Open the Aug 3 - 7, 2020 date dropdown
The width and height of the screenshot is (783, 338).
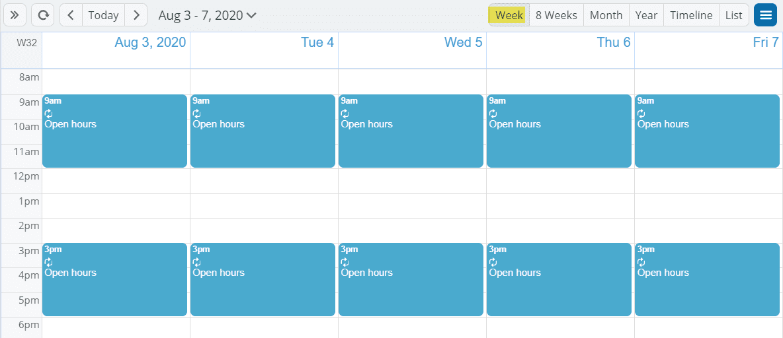point(207,15)
